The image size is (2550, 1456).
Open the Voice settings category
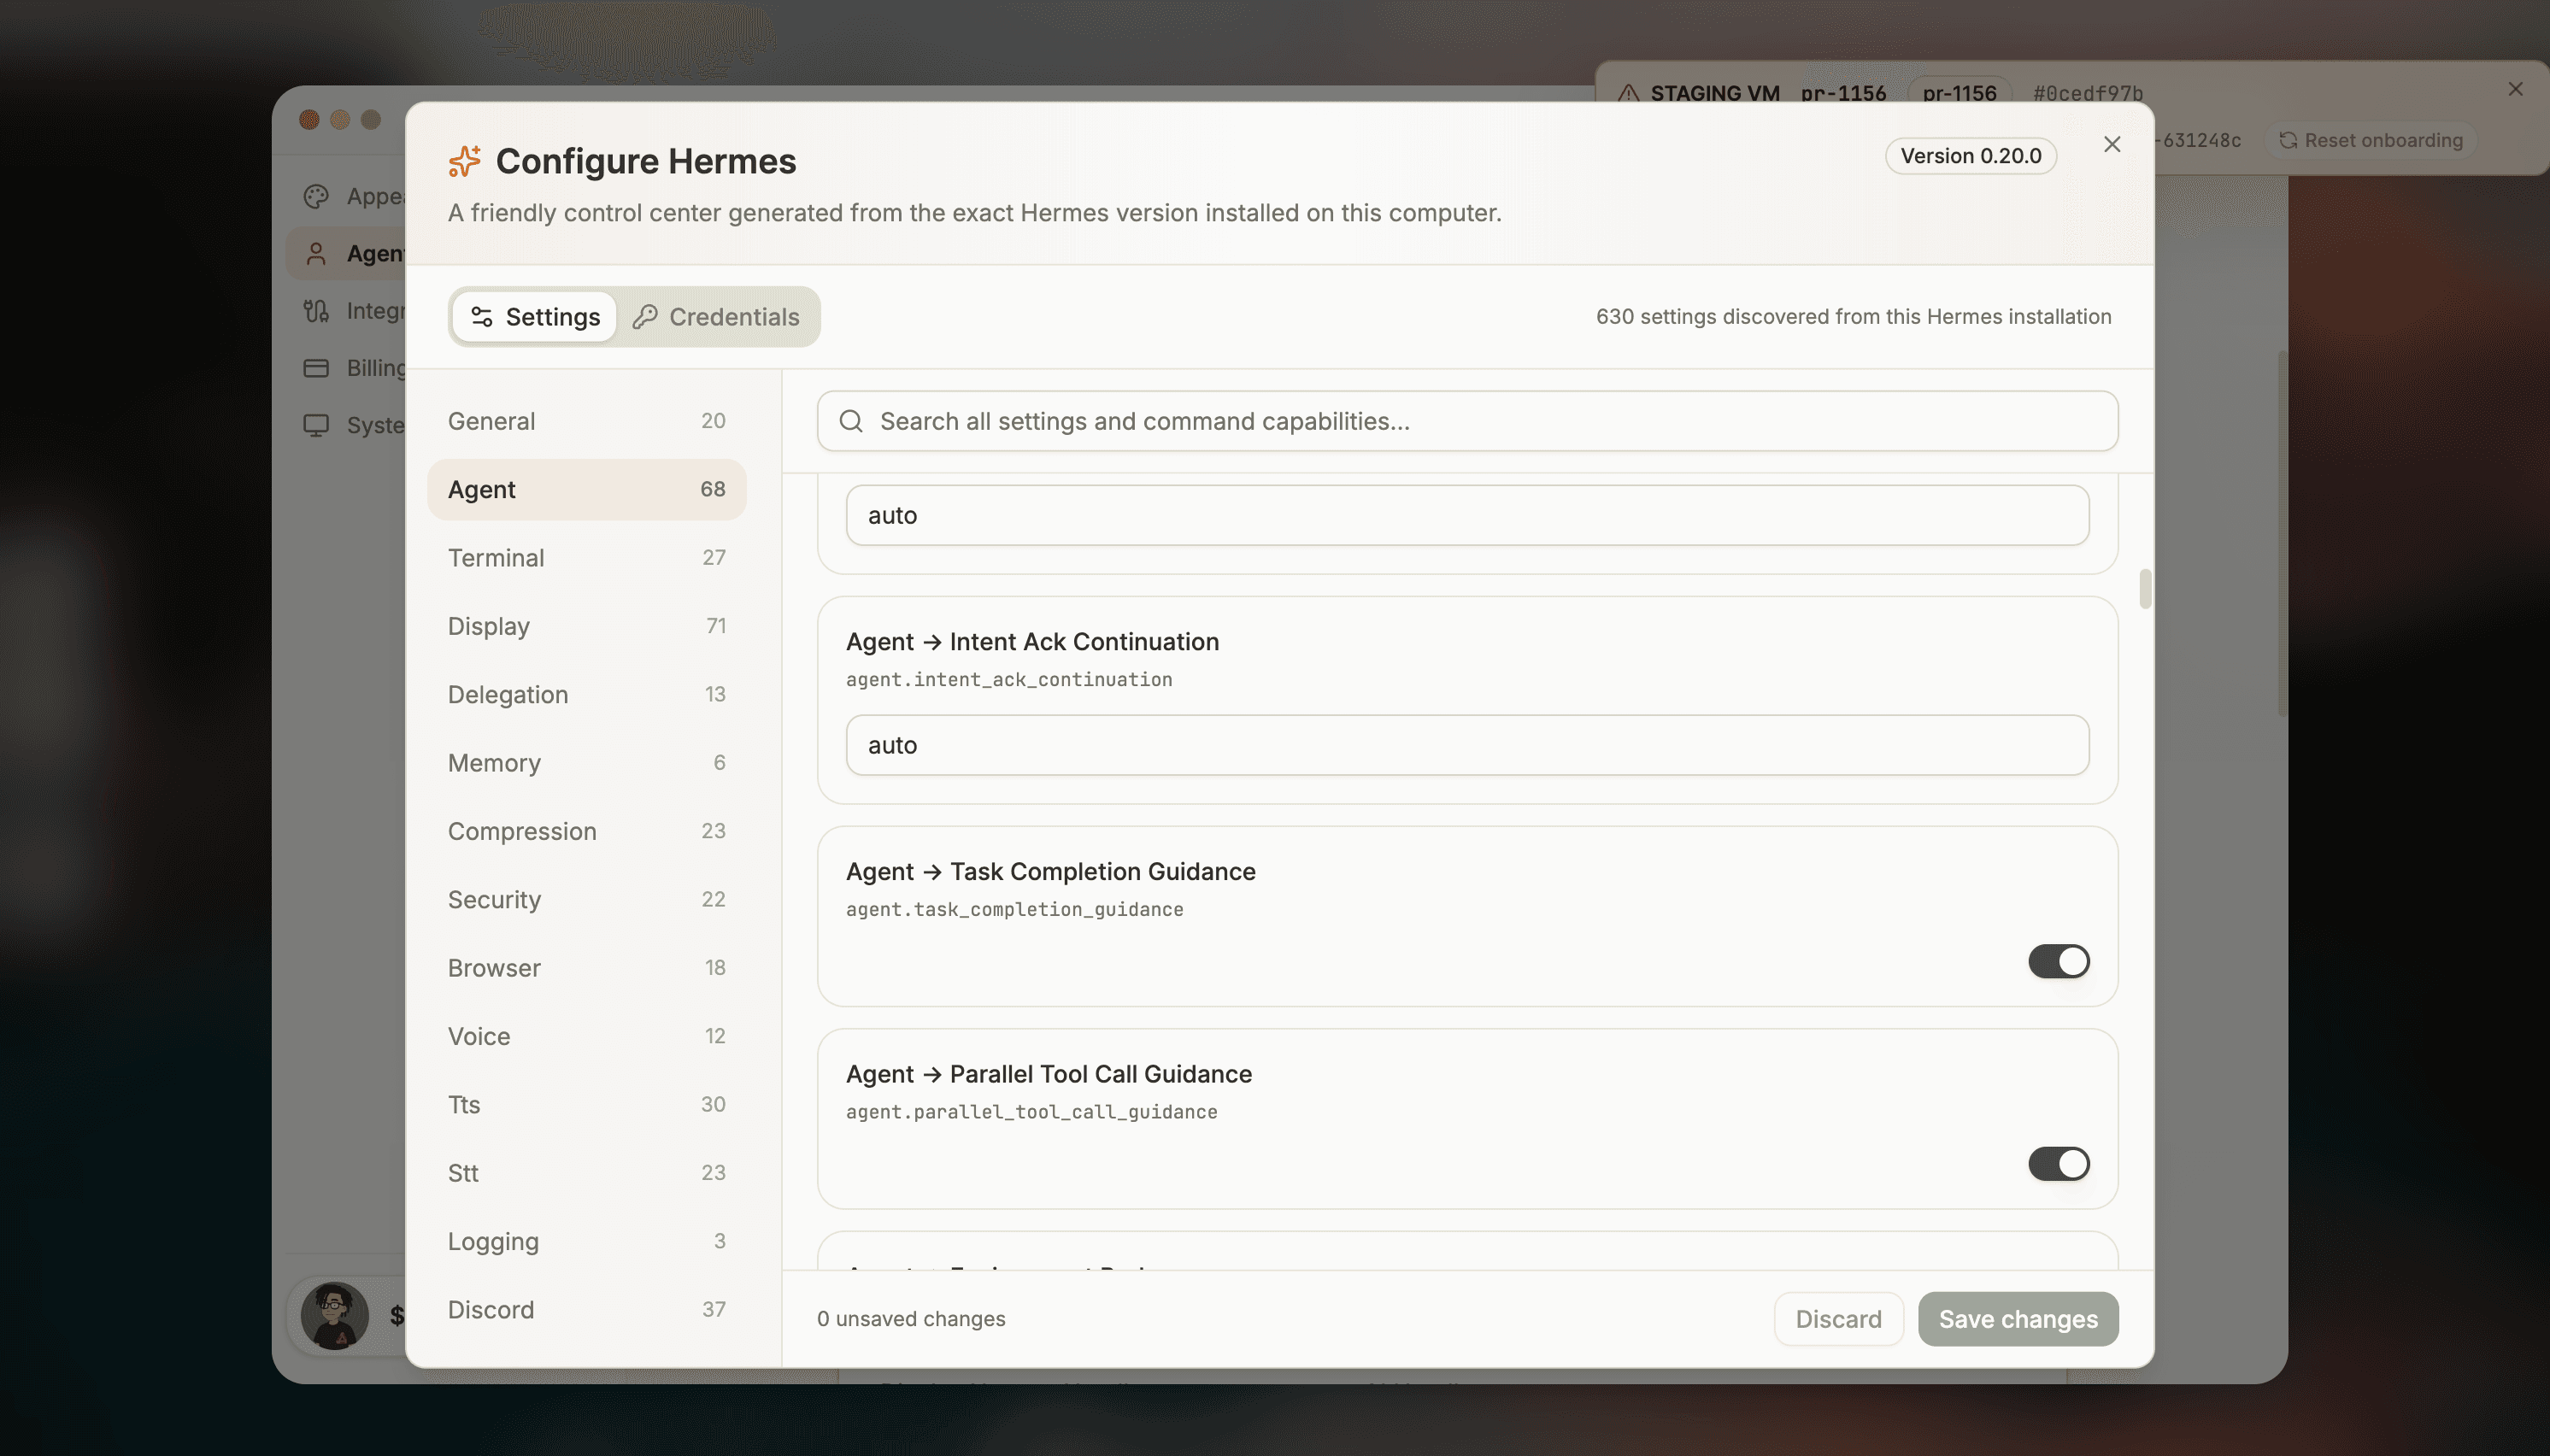pyautogui.click(x=586, y=1036)
